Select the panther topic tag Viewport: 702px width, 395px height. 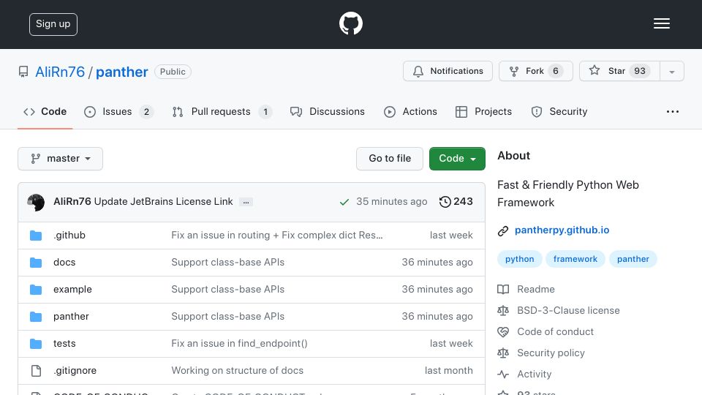(x=633, y=259)
